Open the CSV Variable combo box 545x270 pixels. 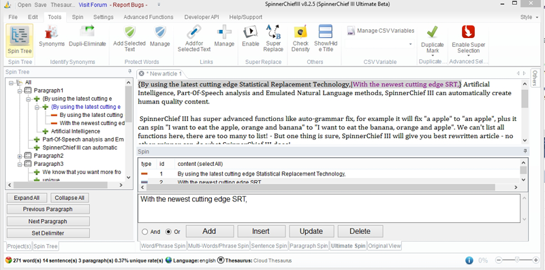(x=379, y=44)
